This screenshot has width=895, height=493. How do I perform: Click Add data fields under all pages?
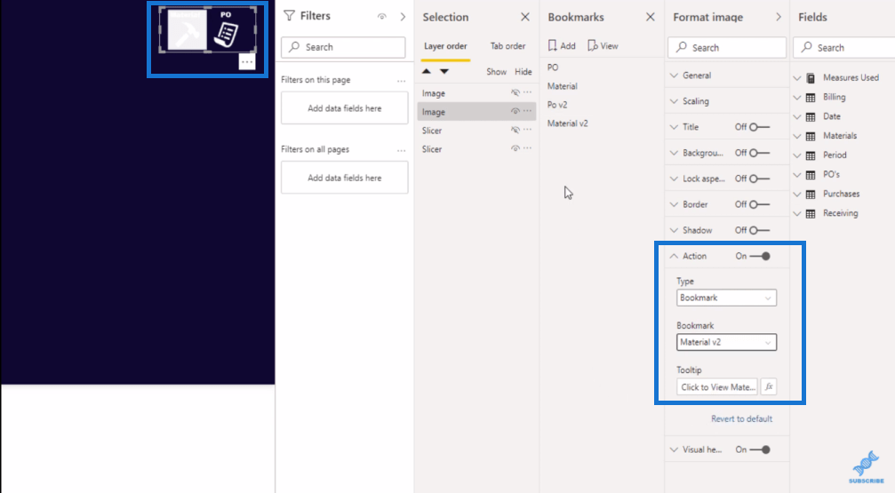[x=344, y=178]
